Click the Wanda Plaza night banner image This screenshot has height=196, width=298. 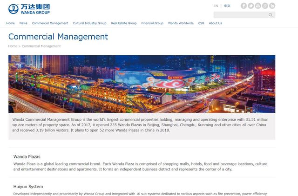point(142,84)
